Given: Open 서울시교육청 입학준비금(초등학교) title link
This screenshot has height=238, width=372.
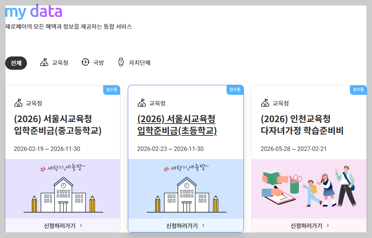Looking at the screenshot, I should pyautogui.click(x=177, y=125).
